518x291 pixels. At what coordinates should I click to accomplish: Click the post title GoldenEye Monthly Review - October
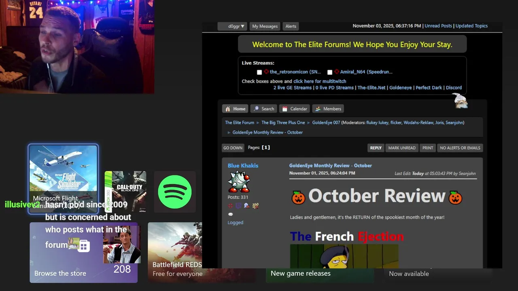[330, 166]
